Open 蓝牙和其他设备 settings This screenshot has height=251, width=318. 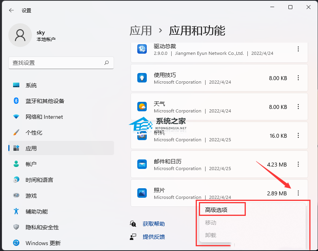click(x=61, y=101)
